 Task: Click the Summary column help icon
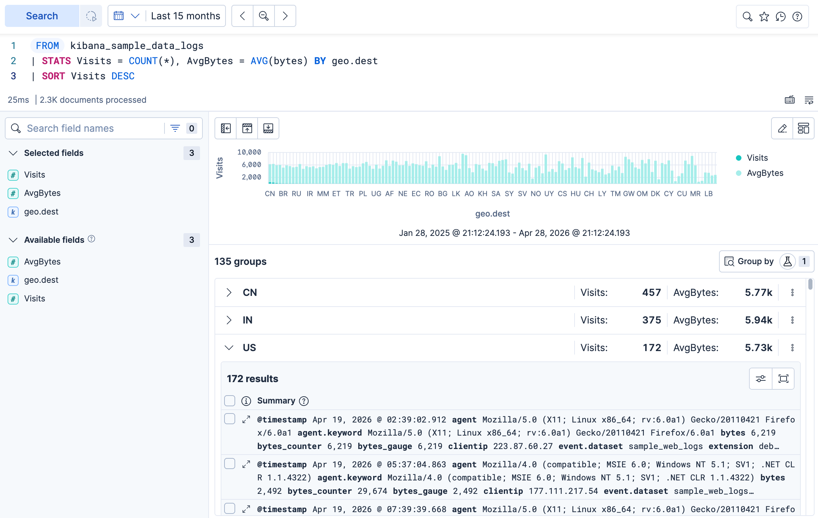(x=304, y=401)
